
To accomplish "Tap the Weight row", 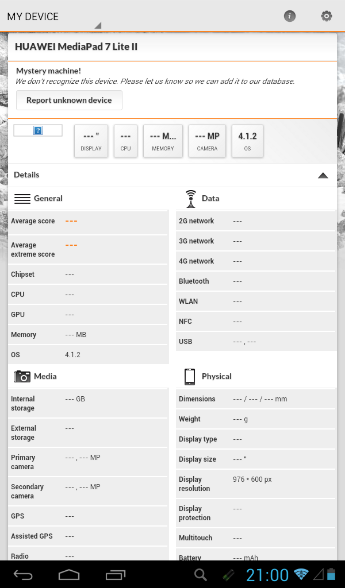I will 256,419.
